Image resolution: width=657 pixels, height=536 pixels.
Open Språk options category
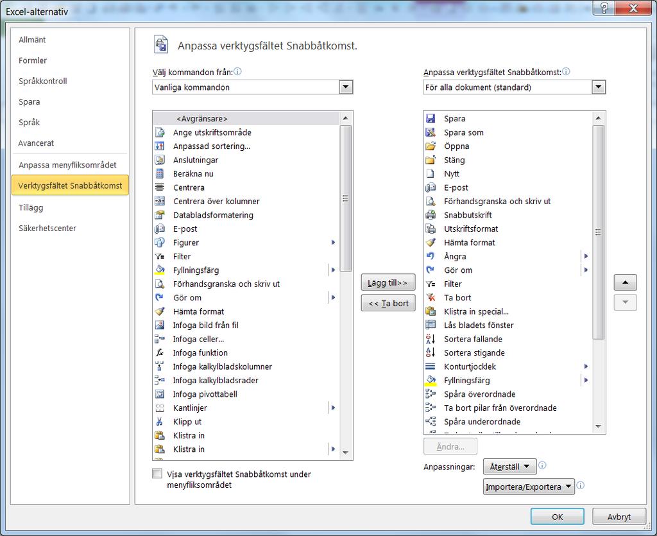[29, 123]
